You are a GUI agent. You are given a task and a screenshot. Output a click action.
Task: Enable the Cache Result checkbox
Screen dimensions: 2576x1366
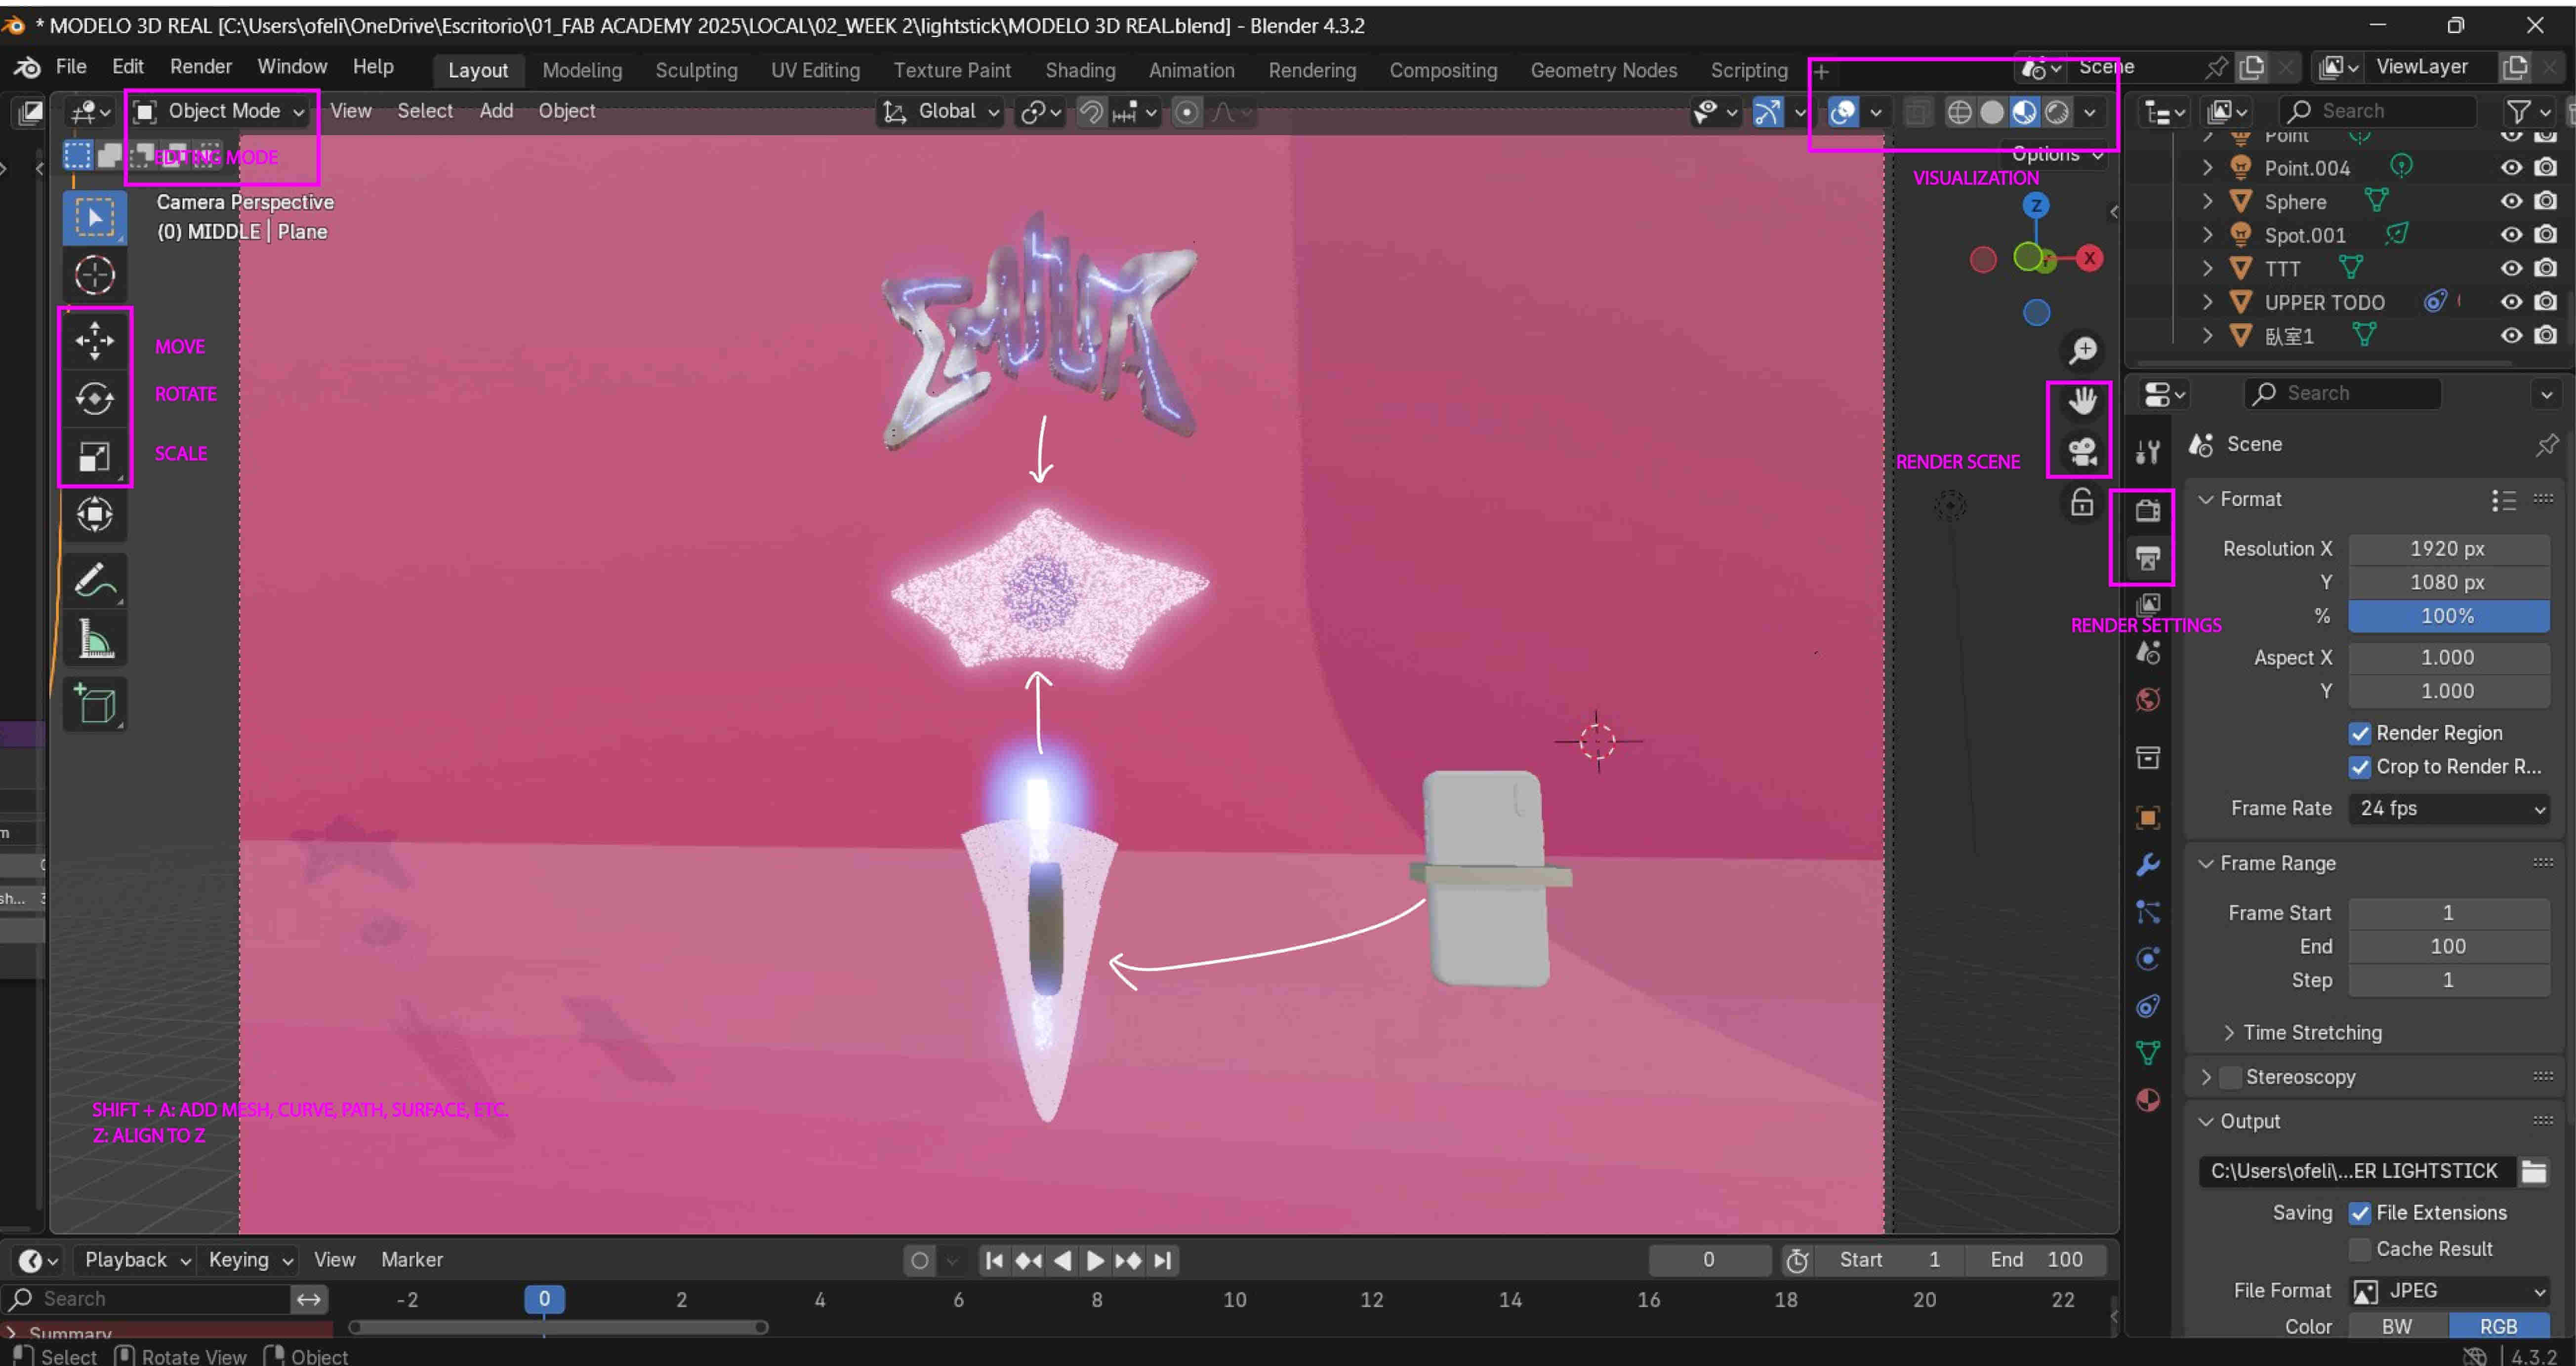[x=2360, y=1249]
